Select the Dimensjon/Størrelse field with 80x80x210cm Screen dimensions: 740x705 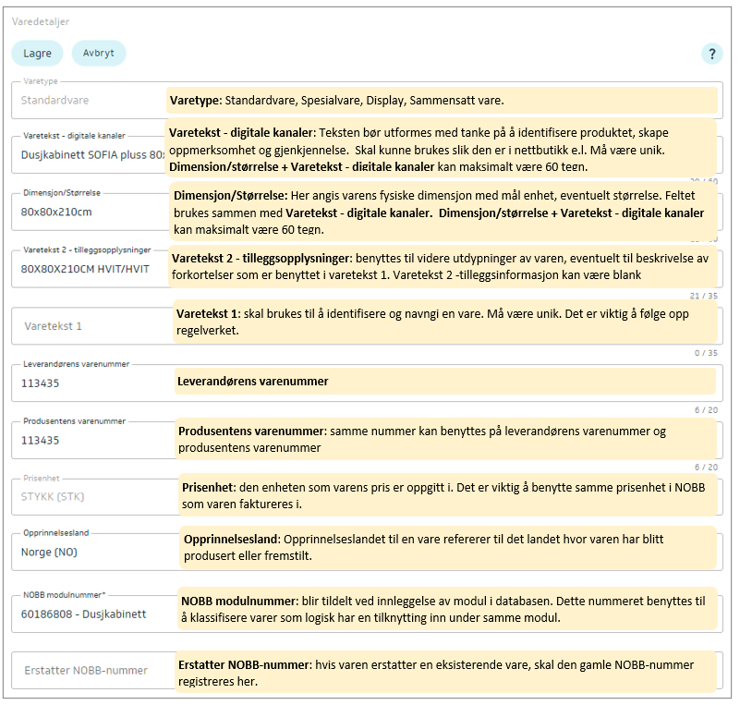point(88,212)
